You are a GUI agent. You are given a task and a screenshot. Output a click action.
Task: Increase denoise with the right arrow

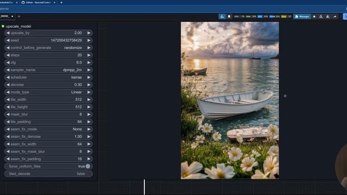(89, 84)
